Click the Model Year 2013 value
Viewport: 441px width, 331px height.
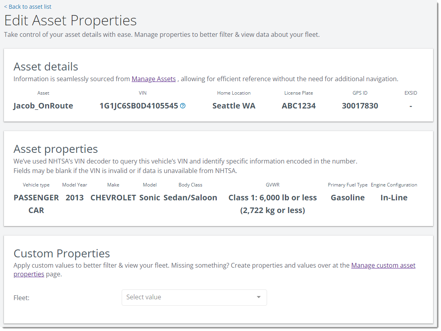[x=74, y=198]
